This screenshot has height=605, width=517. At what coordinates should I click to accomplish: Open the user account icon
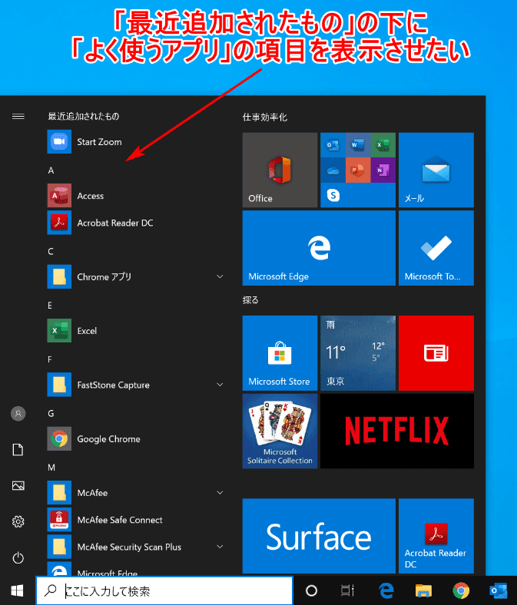click(x=18, y=414)
